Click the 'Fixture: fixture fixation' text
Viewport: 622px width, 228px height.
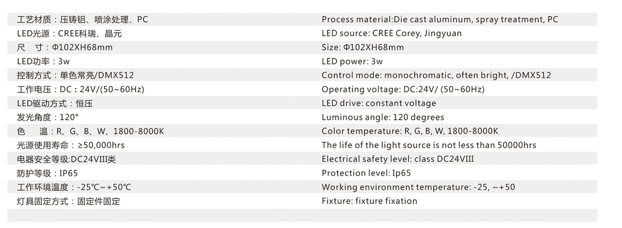[369, 201]
